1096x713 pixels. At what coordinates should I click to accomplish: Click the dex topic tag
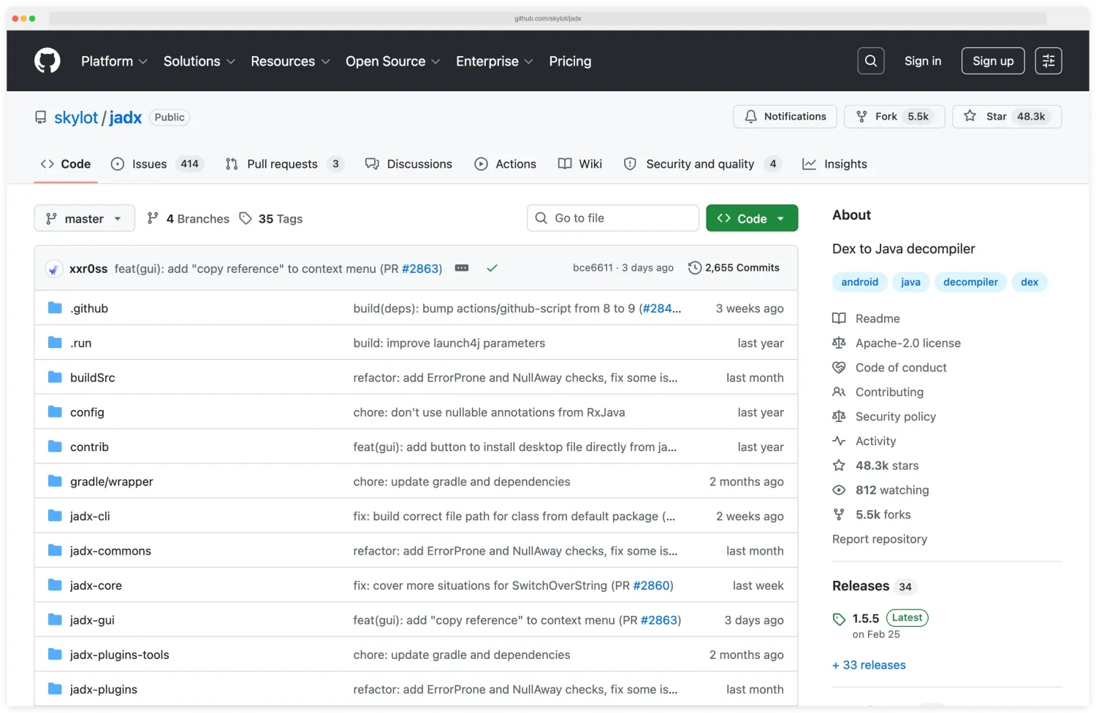pos(1030,282)
